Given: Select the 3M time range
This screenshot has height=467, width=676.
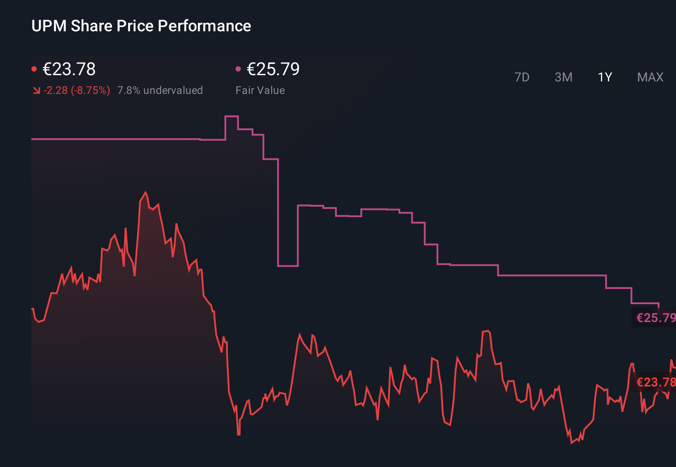Looking at the screenshot, I should [563, 77].
